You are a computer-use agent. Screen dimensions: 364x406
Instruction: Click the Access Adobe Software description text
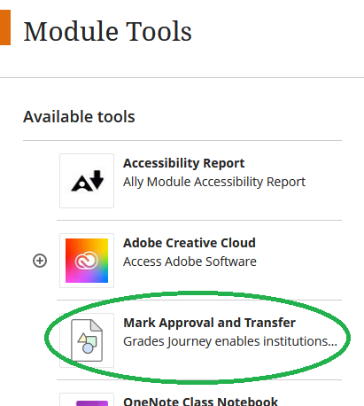click(x=190, y=262)
